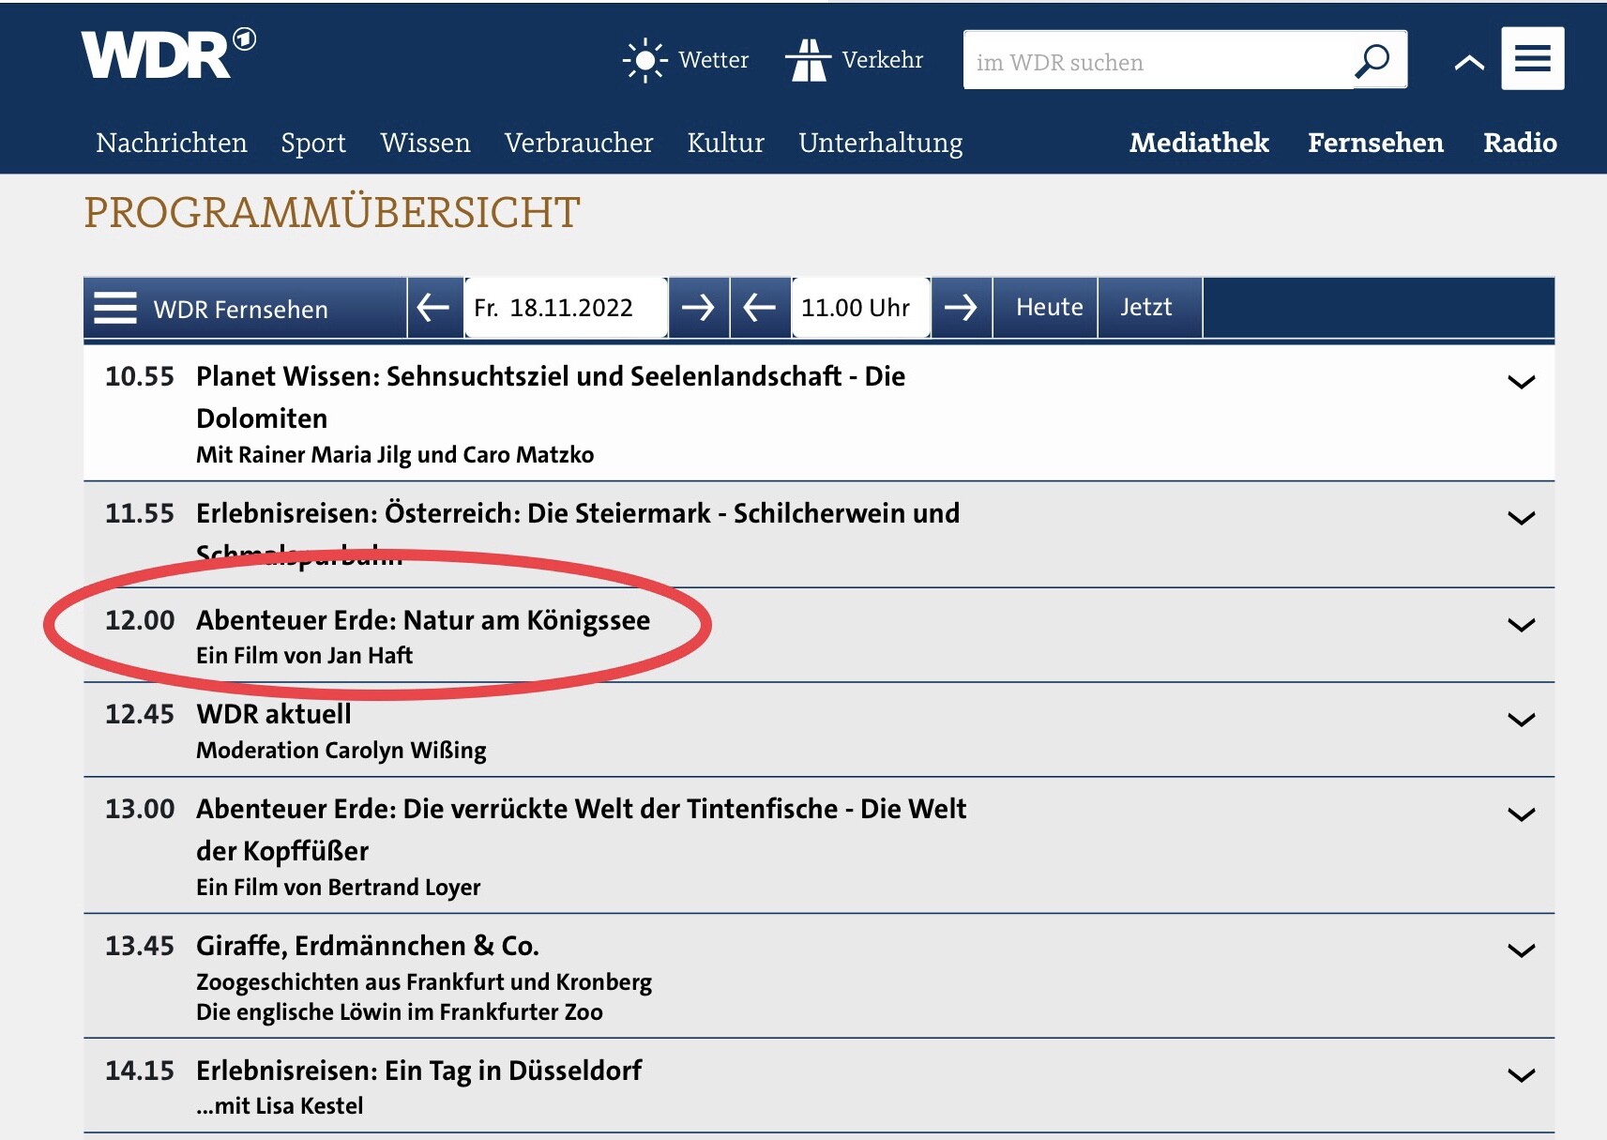Click the Verkehr link text
Image resolution: width=1607 pixels, height=1140 pixels.
click(x=883, y=60)
